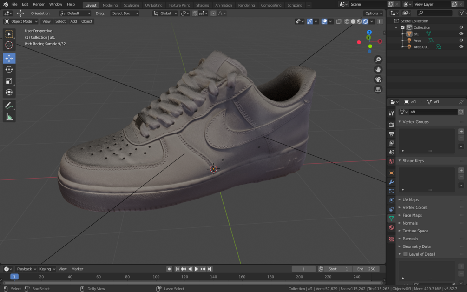Jump to the timeline end frame button
The image size is (467, 292).
coord(210,269)
